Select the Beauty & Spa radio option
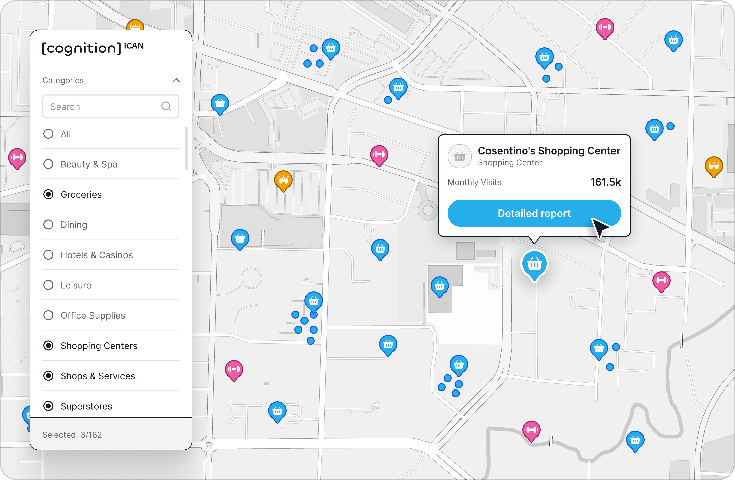 (x=48, y=164)
